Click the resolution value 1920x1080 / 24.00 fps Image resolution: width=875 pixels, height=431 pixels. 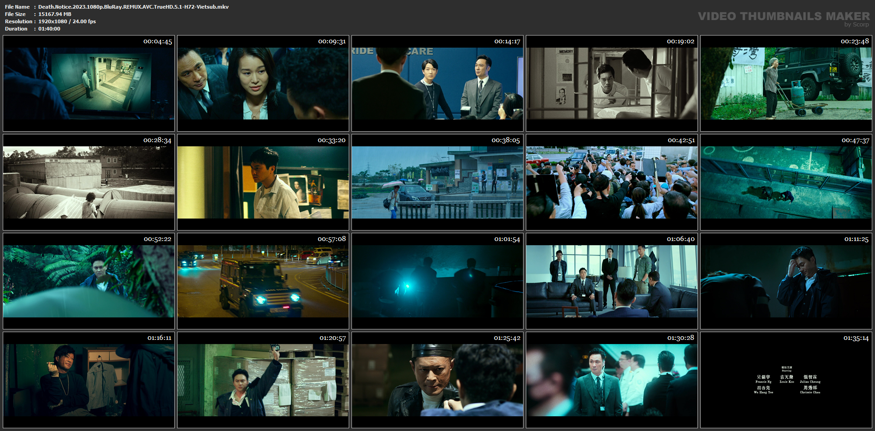point(67,21)
